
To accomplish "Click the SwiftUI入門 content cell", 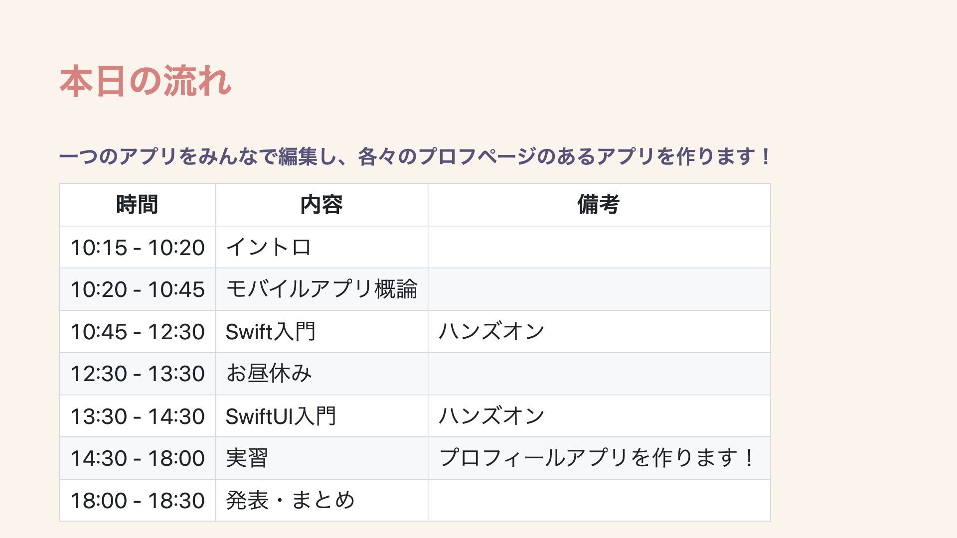I will tap(321, 416).
